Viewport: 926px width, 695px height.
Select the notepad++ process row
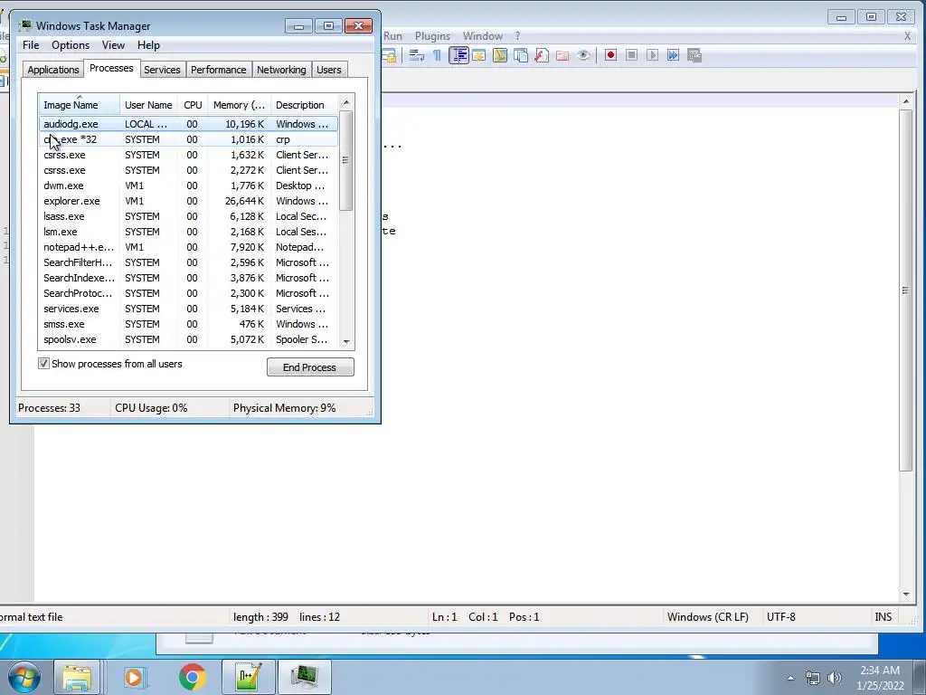pos(188,247)
